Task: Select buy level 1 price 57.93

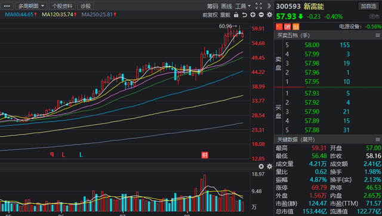Action: [x=312, y=93]
